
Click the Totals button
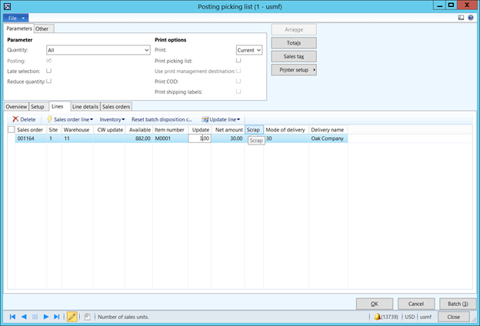pyautogui.click(x=293, y=43)
